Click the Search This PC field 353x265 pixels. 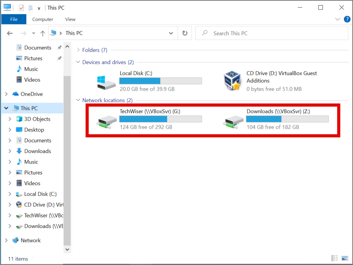[x=272, y=33]
